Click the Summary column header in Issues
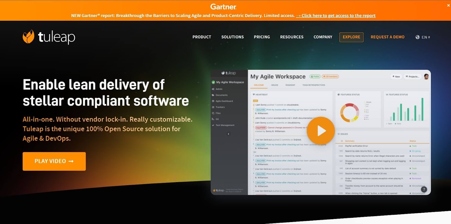Viewport: 451px width, 224px height. pos(350,141)
